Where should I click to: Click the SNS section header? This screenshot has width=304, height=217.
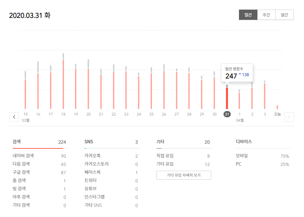click(89, 142)
